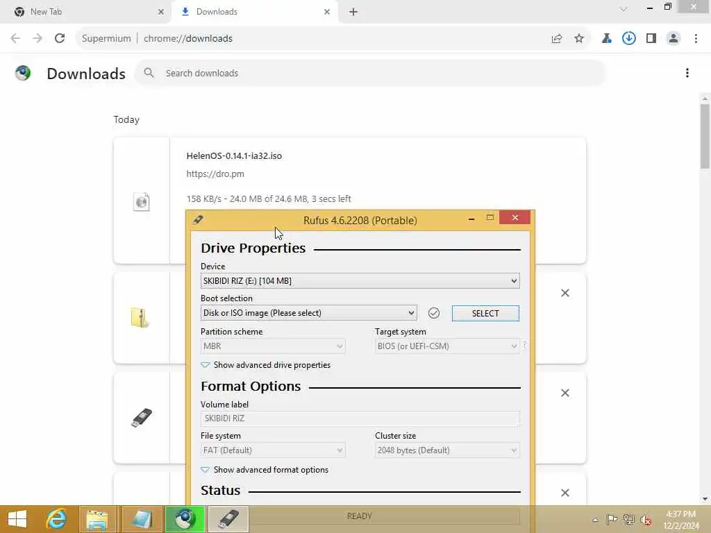711x533 pixels.
Task: Open the https://dro.pm source link
Action: coord(215,174)
